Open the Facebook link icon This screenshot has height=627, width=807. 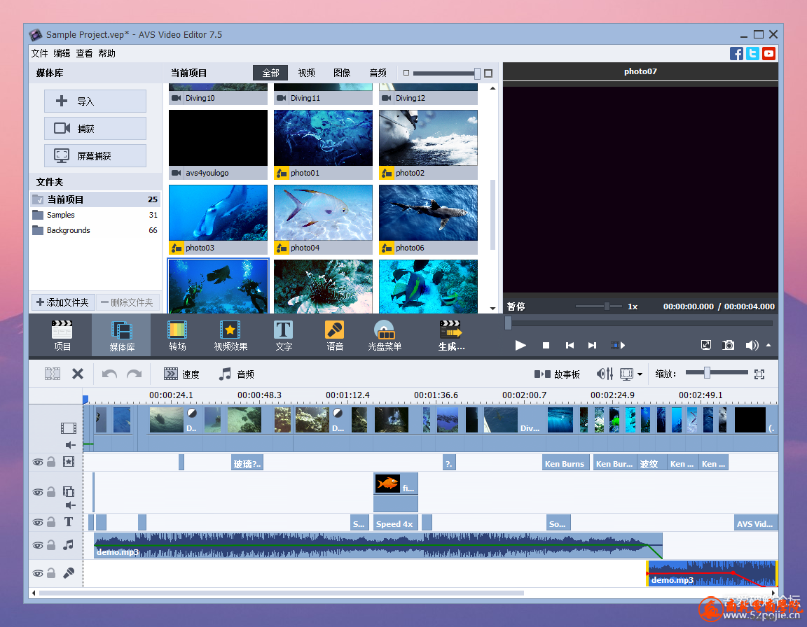tap(736, 53)
